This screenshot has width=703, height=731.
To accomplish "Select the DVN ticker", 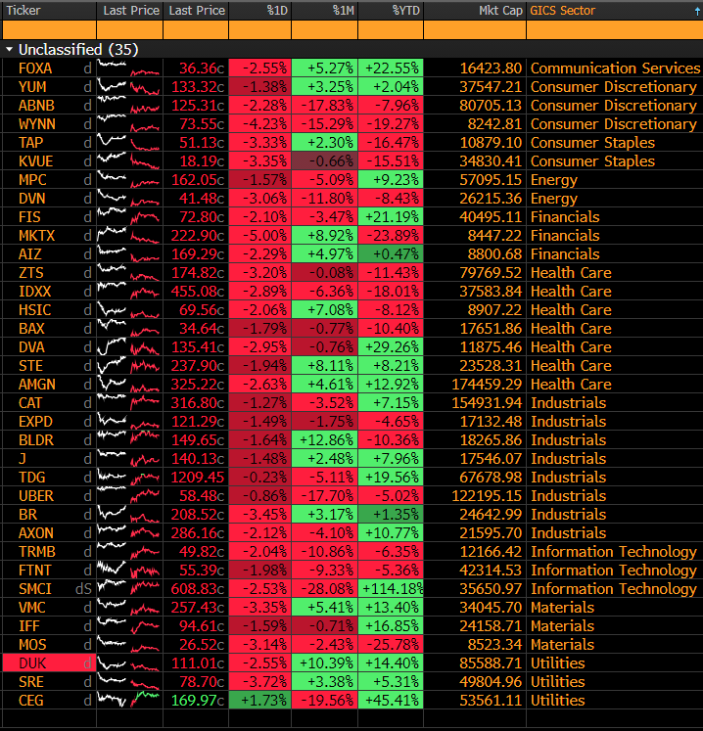I will coord(31,199).
